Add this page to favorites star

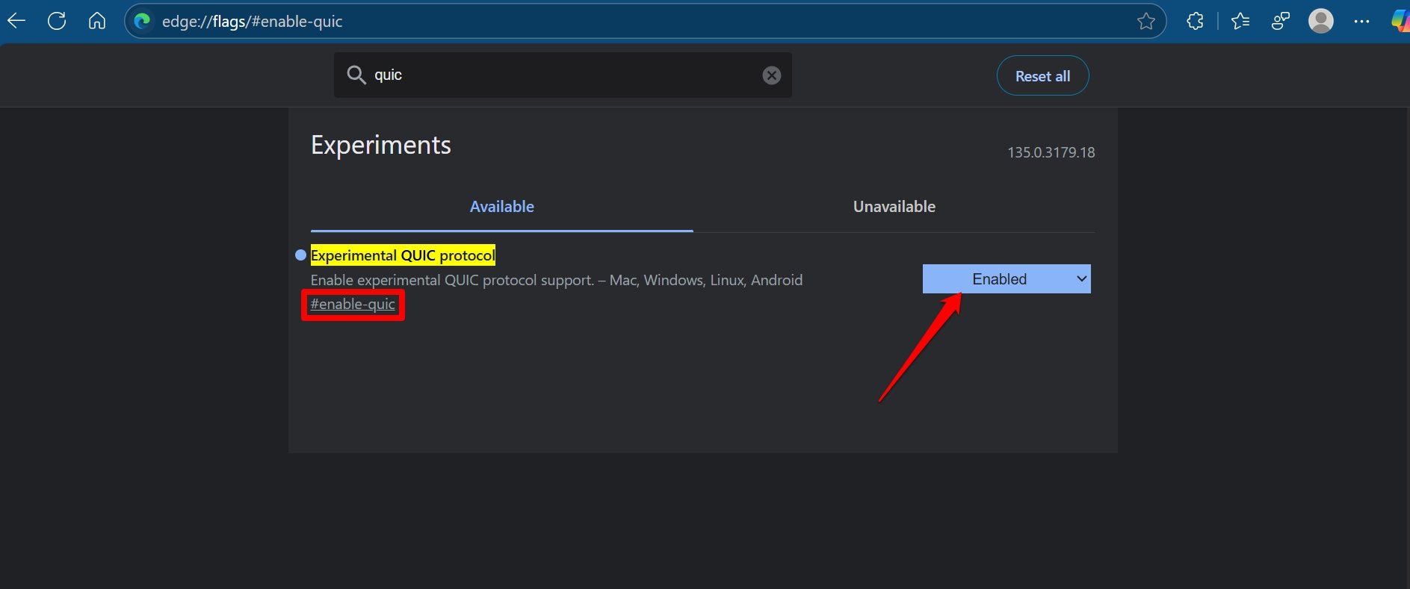1145,22
